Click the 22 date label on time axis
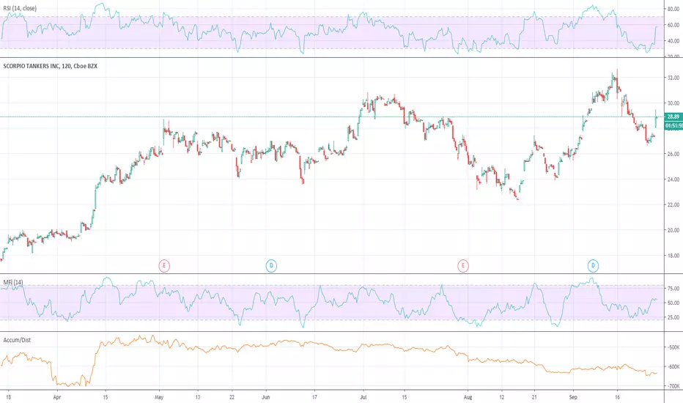Image resolution: width=683 pixels, height=403 pixels. [232, 397]
